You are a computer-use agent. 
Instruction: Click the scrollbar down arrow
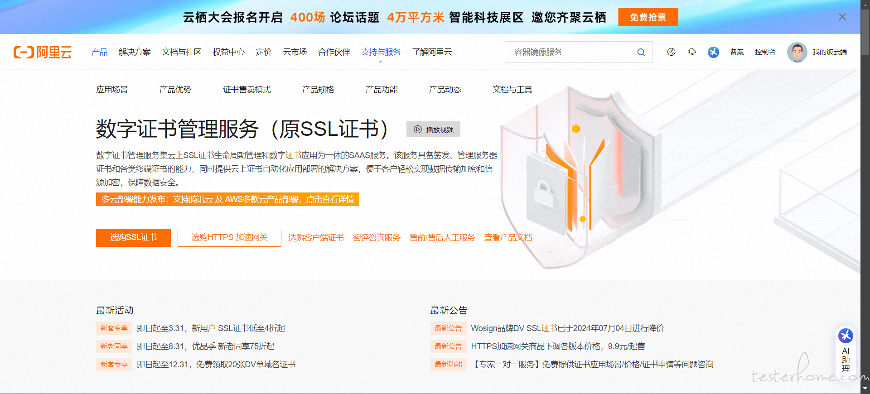865,389
